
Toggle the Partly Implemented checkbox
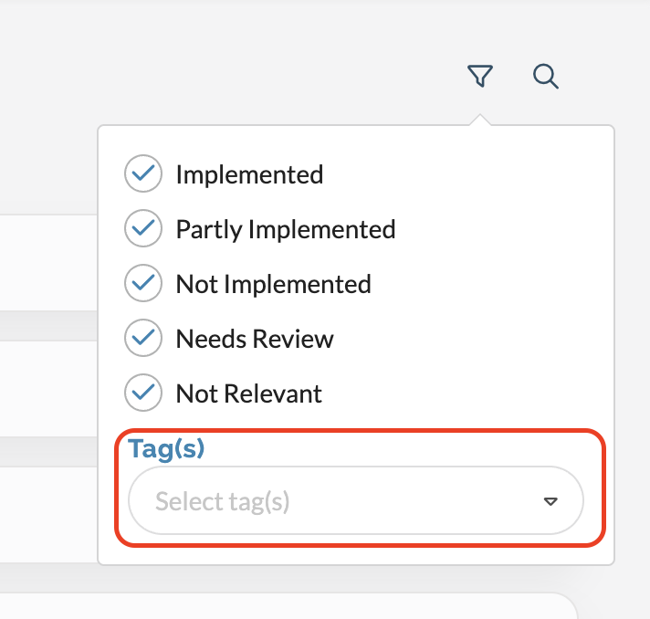pos(142,229)
